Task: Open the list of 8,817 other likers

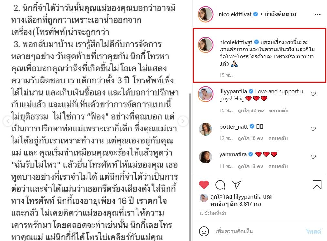Action: tap(236, 204)
